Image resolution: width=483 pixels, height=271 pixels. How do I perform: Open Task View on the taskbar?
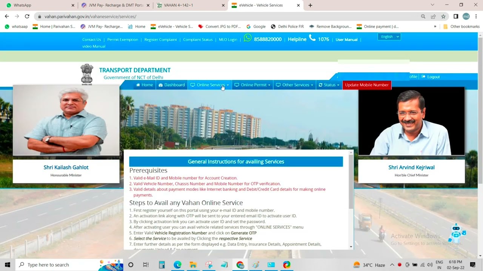click(146, 265)
